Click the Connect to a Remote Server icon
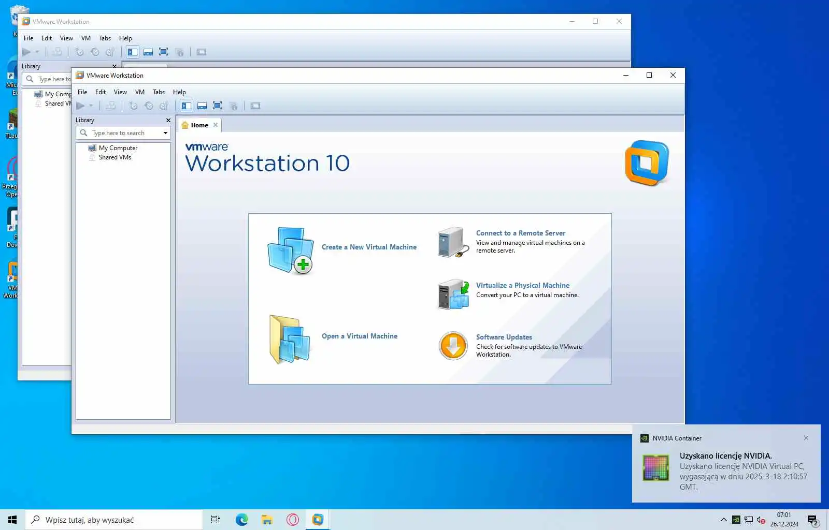Screen dimensions: 829x530 tap(453, 242)
